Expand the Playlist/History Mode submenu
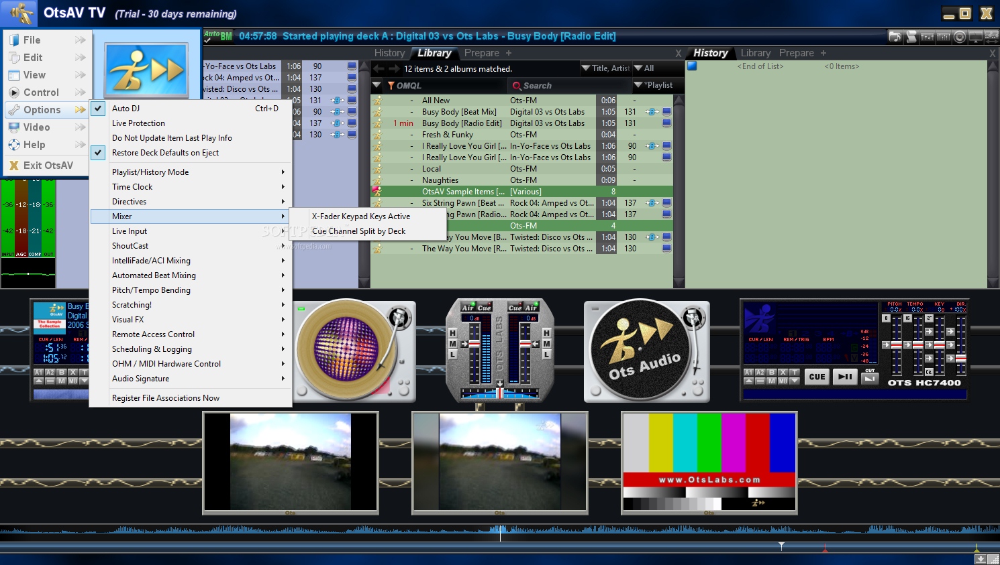The width and height of the screenshot is (1000, 565). tap(191, 172)
